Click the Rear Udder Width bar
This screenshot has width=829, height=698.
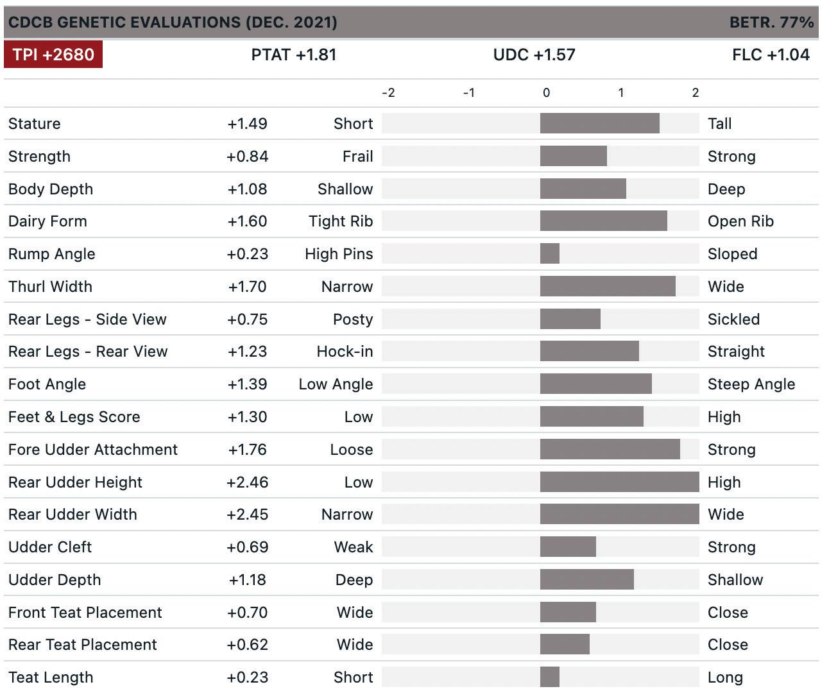(619, 515)
